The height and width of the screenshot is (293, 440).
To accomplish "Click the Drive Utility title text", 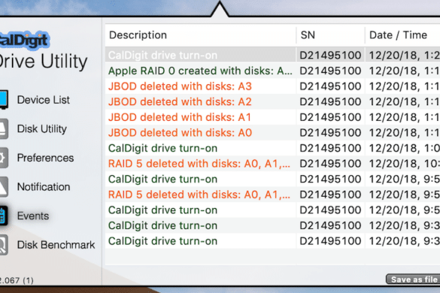I will click(x=43, y=62).
